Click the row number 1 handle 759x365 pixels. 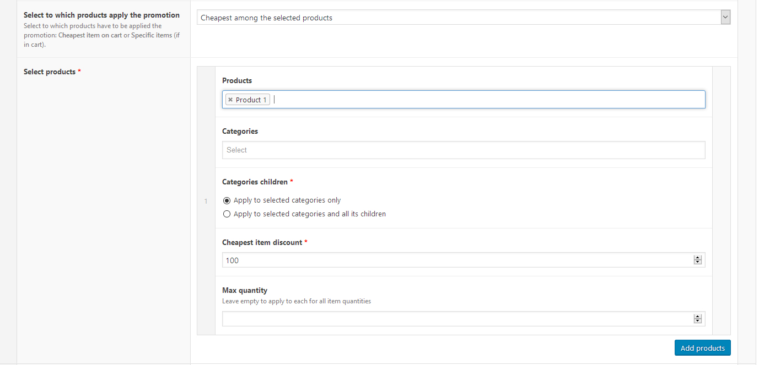point(206,201)
